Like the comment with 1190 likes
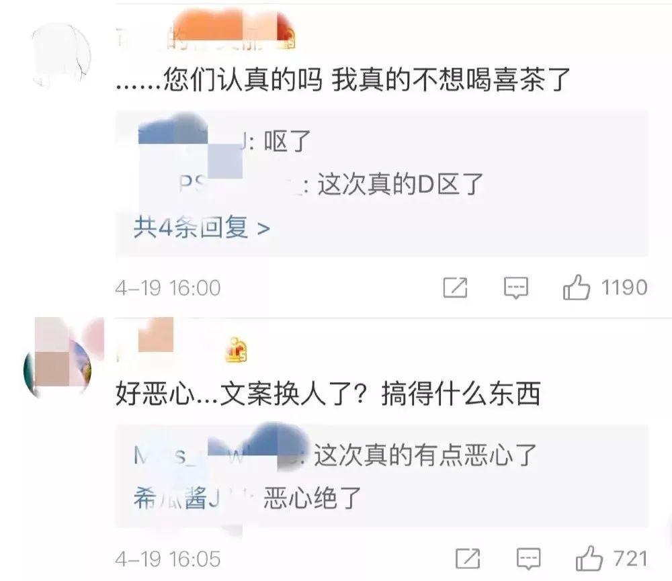This screenshot has height=581, width=672. point(577,287)
